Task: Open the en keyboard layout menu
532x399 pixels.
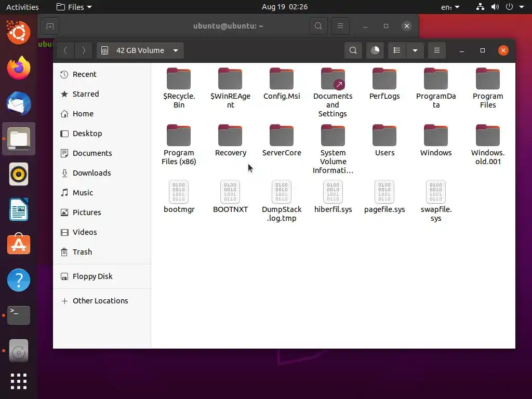Action: 450,7
